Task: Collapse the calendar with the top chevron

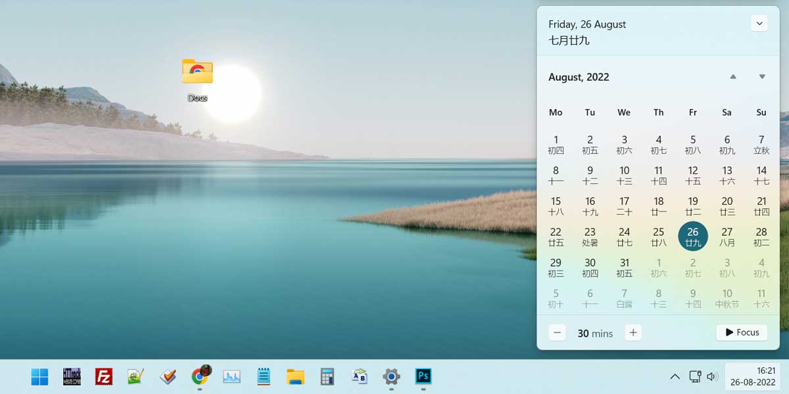Action: 759,24
